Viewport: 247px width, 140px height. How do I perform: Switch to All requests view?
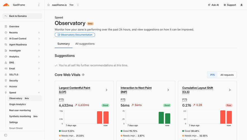pos(227,75)
